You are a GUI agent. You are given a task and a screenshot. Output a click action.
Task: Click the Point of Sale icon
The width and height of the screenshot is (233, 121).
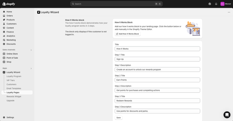[x=4, y=58]
